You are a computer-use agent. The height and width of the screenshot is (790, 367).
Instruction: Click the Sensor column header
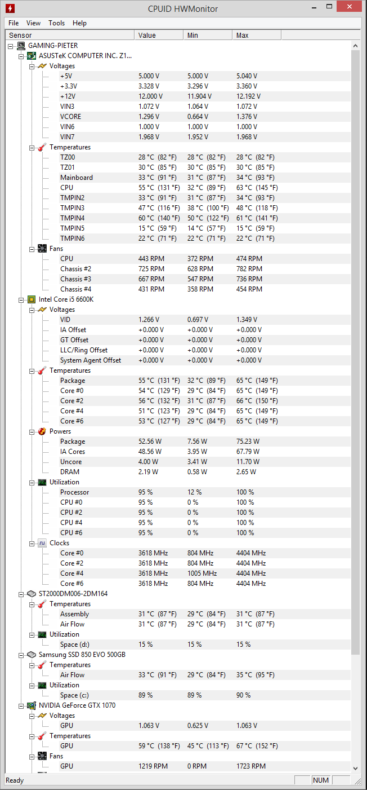click(x=70, y=36)
